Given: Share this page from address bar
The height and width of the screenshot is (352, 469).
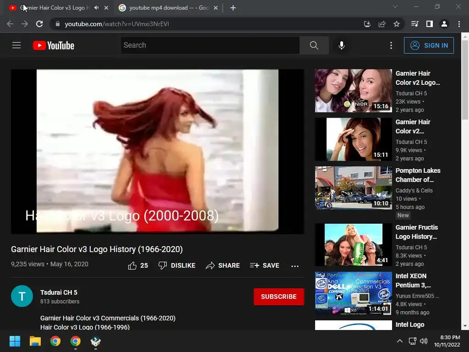Looking at the screenshot, I should [x=382, y=24].
